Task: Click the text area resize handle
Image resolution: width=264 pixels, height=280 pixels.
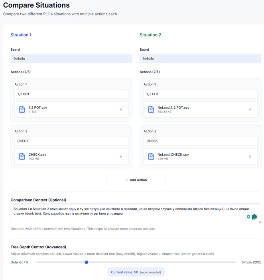Action: point(260,221)
